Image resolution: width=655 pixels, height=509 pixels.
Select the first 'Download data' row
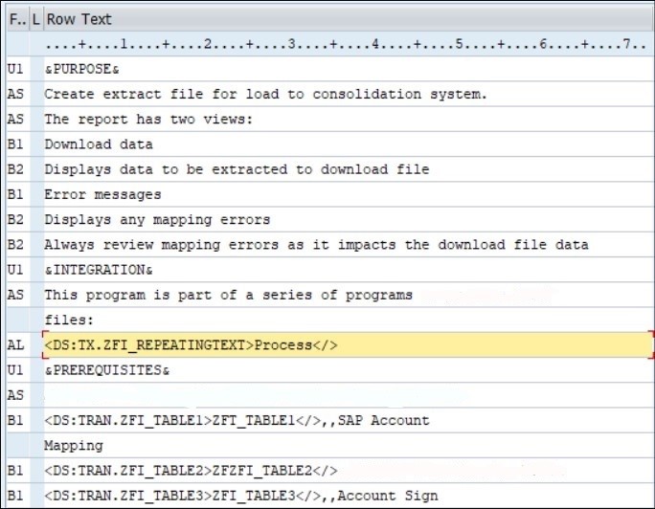click(349, 144)
